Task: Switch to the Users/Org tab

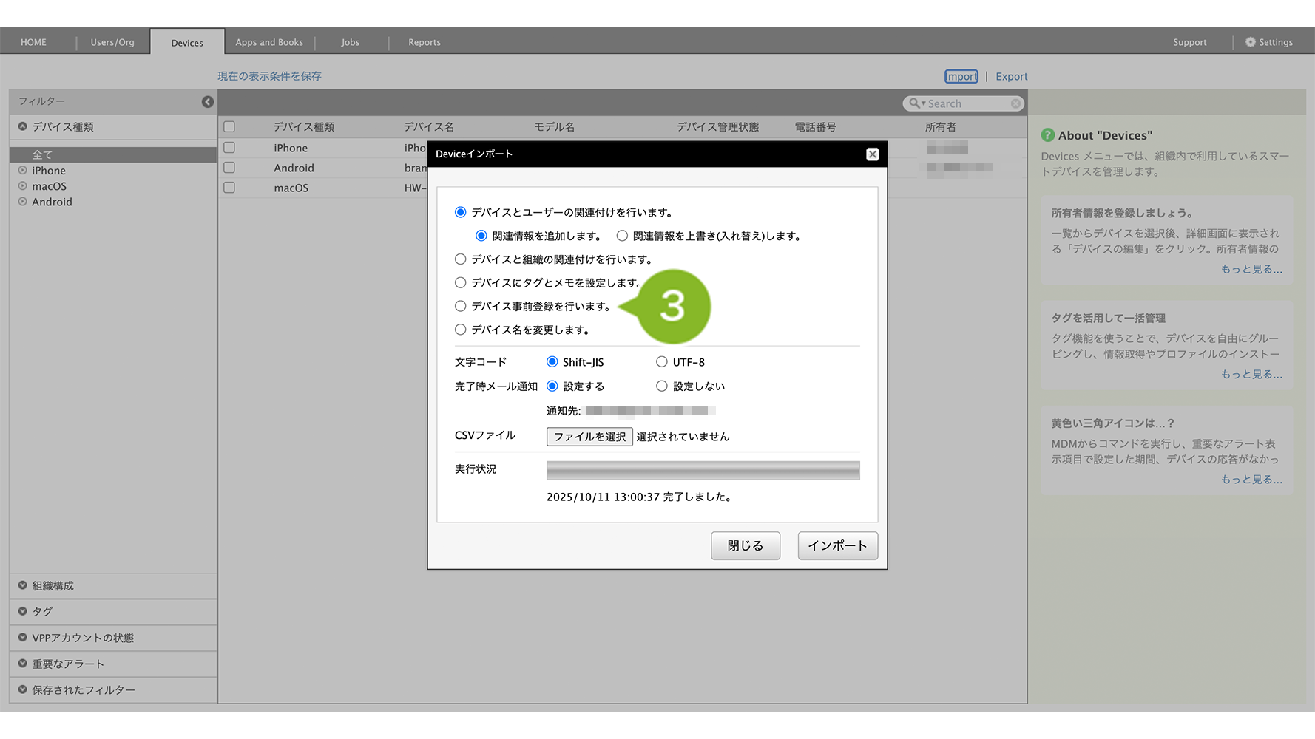Action: (x=112, y=42)
